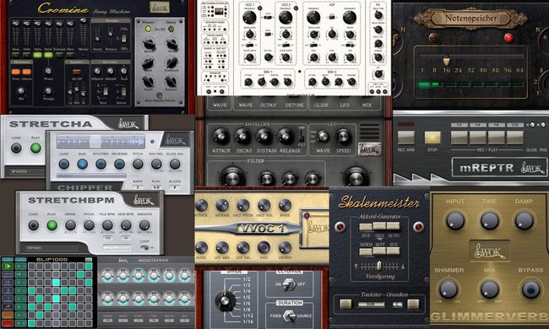549x329 pixels.
Task: Select the SLICES value field in Chipper
Action: pyautogui.click(x=175, y=187)
